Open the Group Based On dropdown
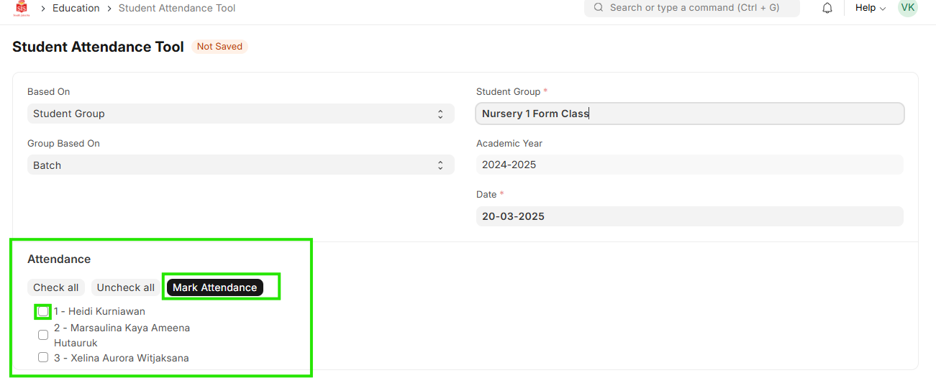Image resolution: width=936 pixels, height=378 pixels. coord(240,165)
